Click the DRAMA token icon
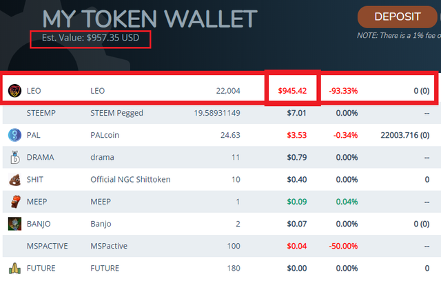This screenshot has width=441, height=281. [14, 157]
